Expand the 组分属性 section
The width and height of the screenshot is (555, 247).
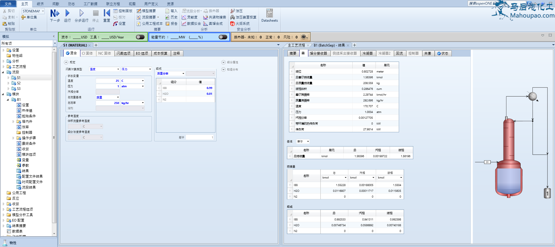(224, 62)
